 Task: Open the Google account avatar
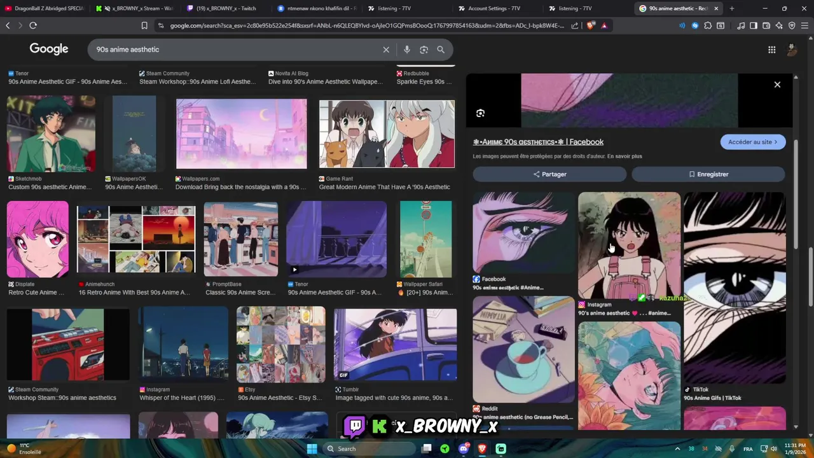tap(792, 50)
